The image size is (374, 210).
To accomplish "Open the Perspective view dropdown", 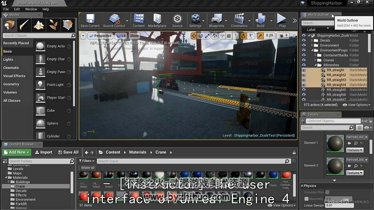I will (x=100, y=36).
